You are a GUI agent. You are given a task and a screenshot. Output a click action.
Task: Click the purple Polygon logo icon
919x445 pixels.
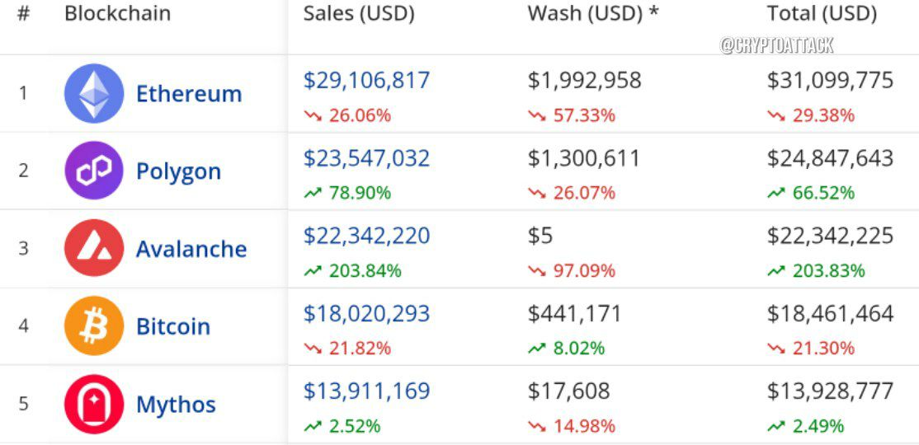click(x=94, y=171)
